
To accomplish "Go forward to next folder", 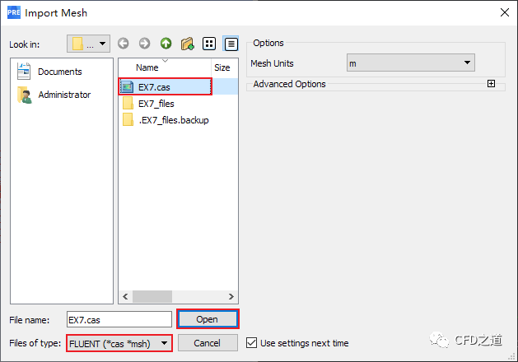I will pos(144,44).
